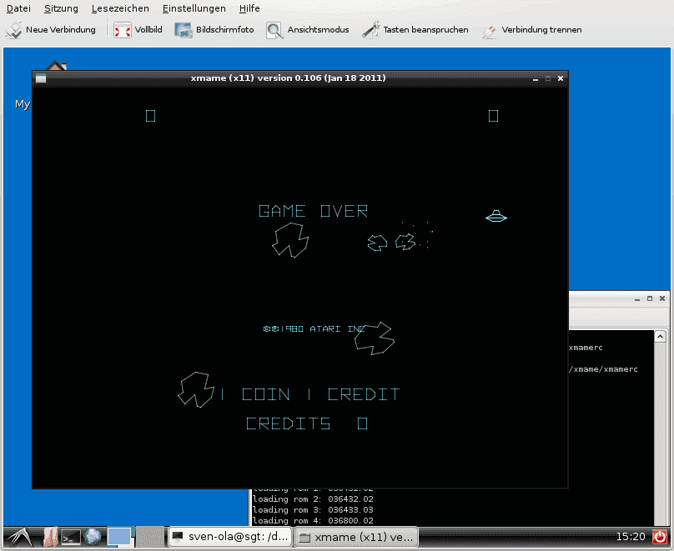Image resolution: width=674 pixels, height=551 pixels.
Task: Click terminal line 'loading rom 4: 036800.02'
Action: pyautogui.click(x=313, y=520)
